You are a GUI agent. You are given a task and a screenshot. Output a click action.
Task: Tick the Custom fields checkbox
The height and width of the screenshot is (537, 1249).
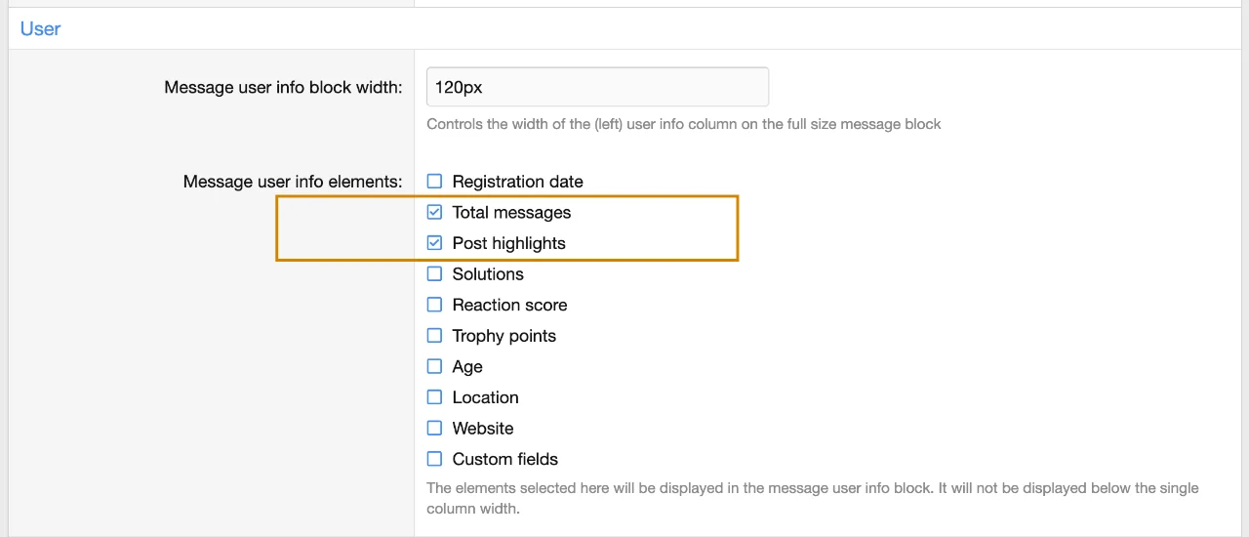[435, 459]
